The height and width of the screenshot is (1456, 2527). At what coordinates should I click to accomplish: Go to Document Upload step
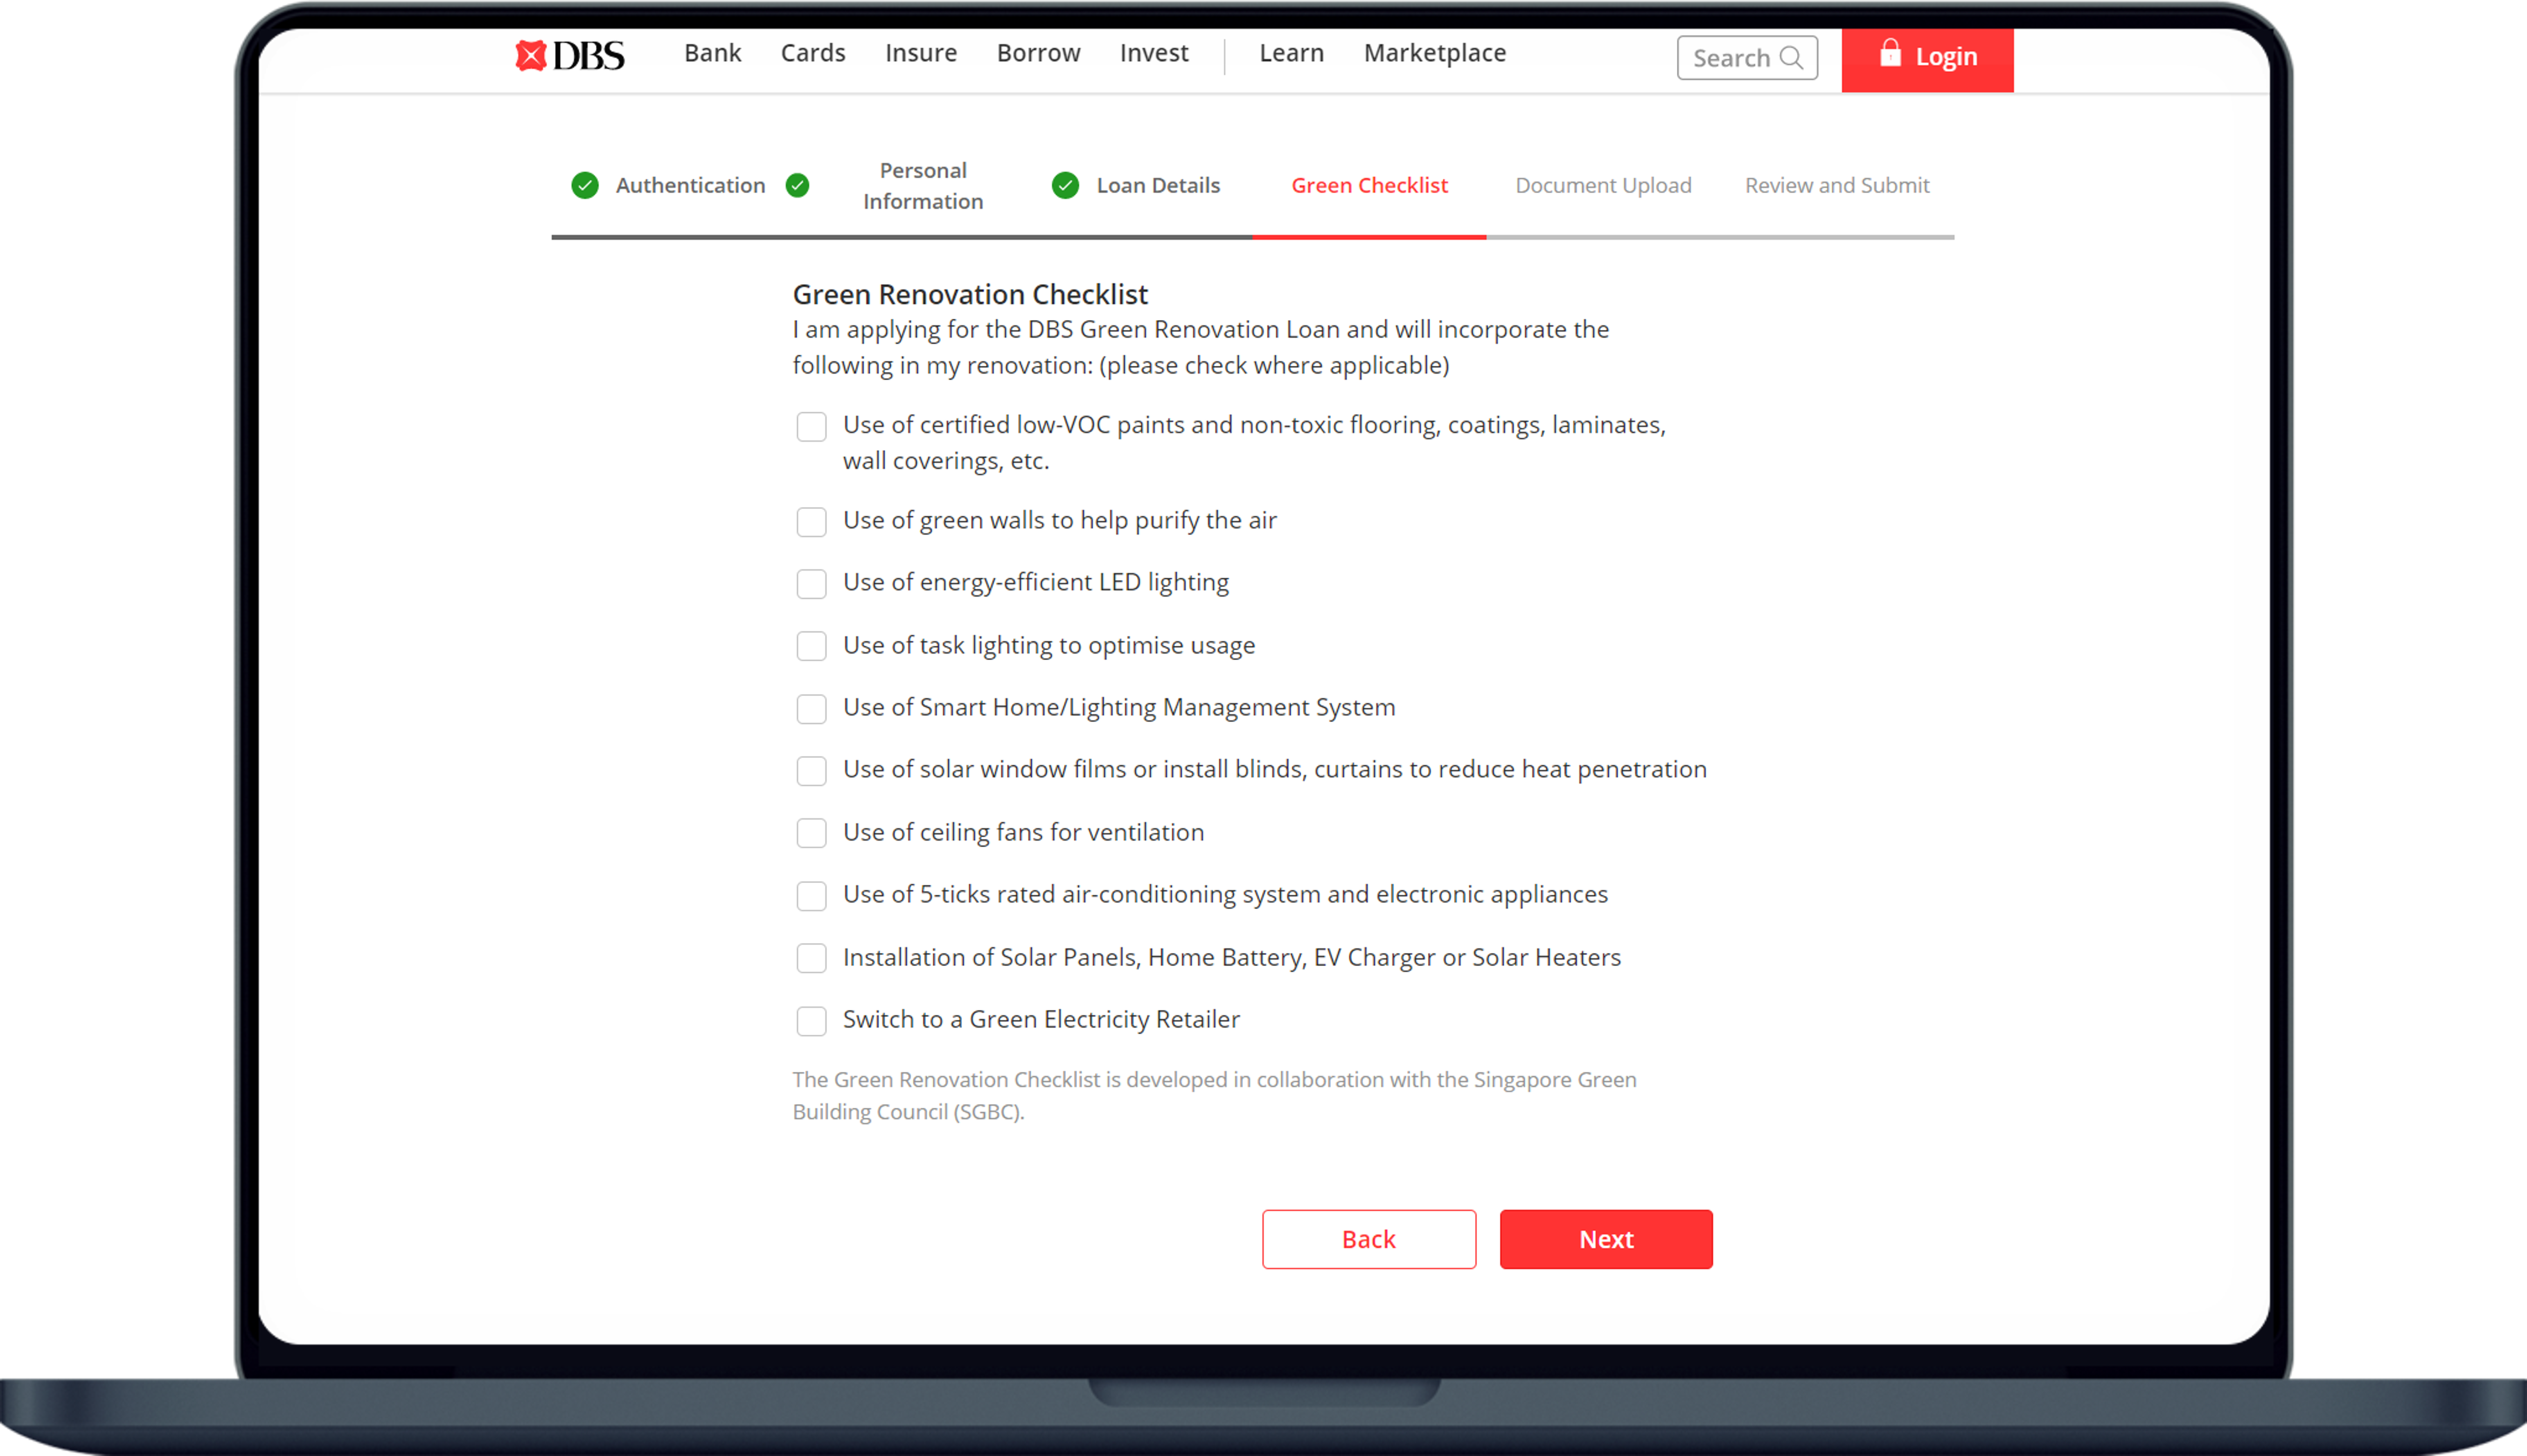click(1602, 186)
